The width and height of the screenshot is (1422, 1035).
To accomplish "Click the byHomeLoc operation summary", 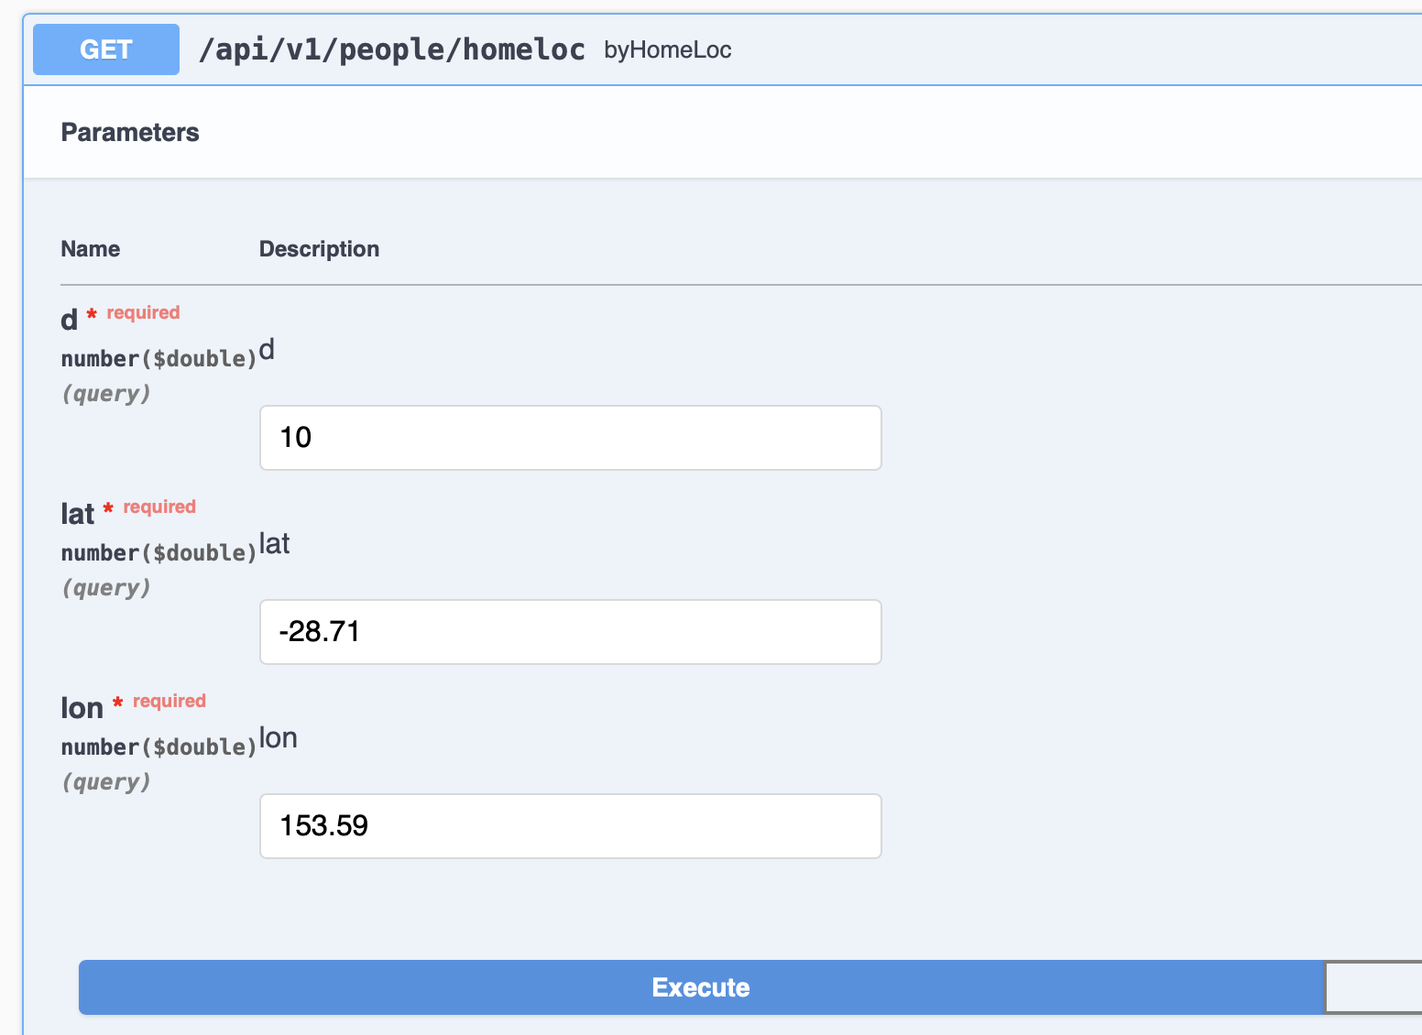I will [x=667, y=50].
